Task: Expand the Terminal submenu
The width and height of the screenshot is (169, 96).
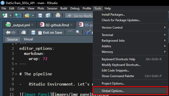Action: point(131,35)
